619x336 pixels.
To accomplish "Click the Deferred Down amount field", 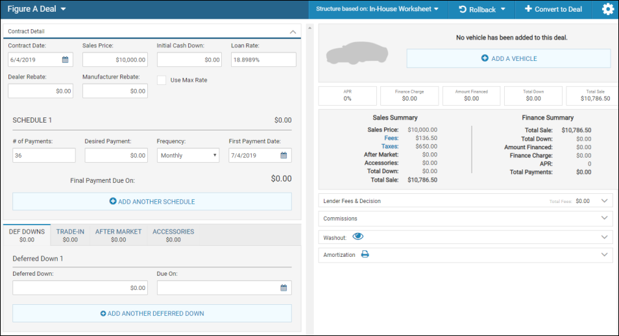I will (x=80, y=288).
